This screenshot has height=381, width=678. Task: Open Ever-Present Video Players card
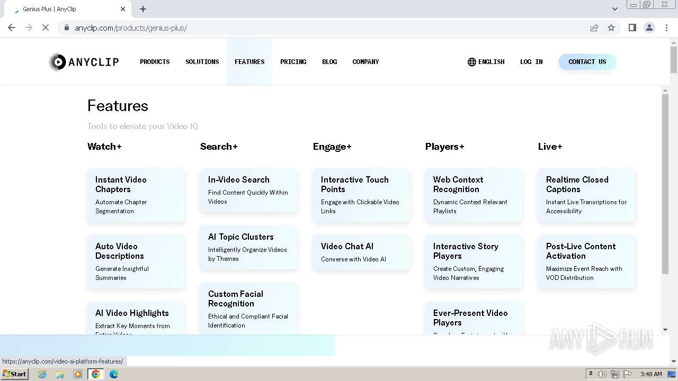pos(474,319)
